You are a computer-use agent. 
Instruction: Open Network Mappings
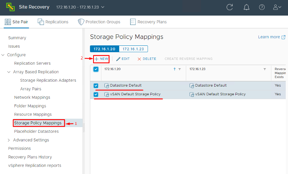tap(32, 97)
